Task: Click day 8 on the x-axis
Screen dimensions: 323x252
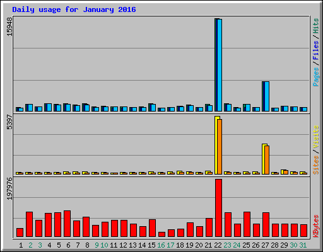Action: point(87,245)
